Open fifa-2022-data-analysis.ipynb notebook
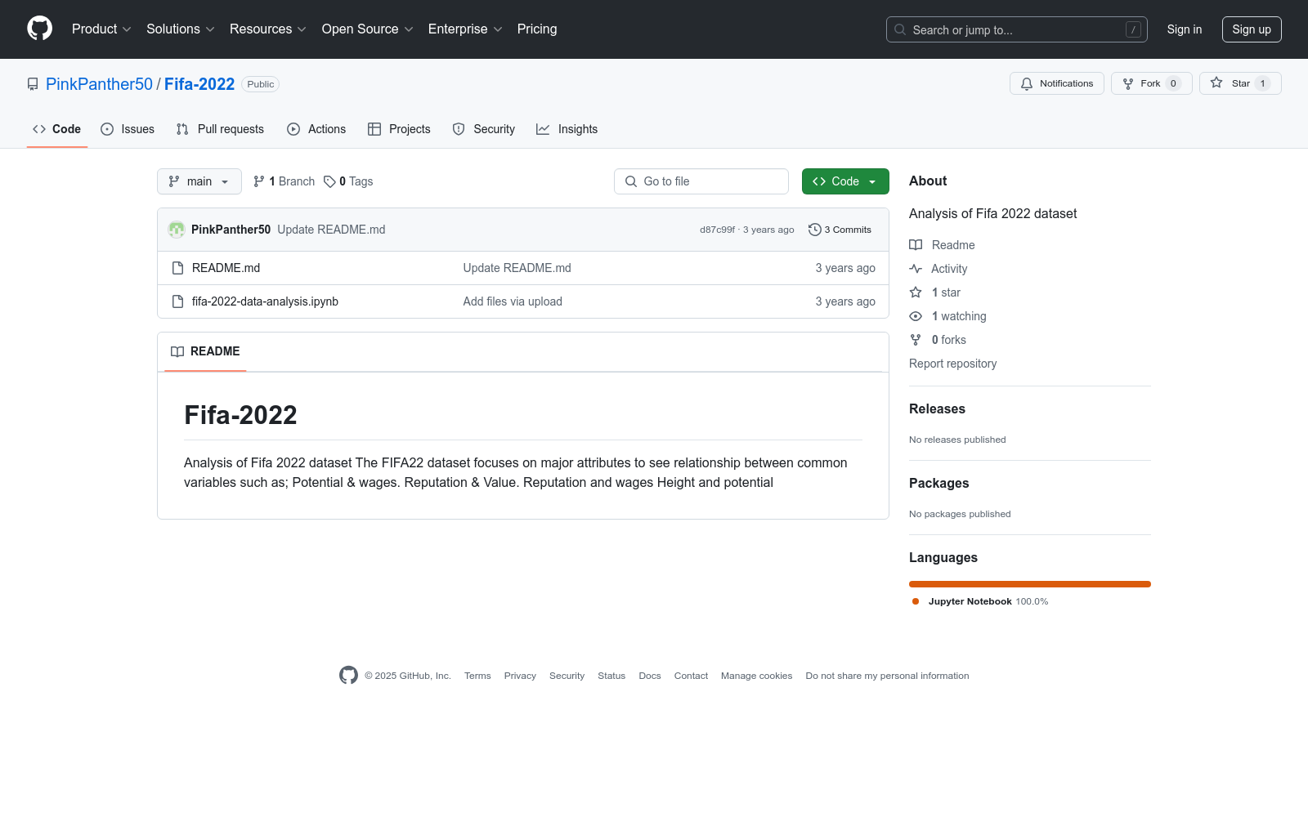This screenshot has height=817, width=1308. click(265, 301)
